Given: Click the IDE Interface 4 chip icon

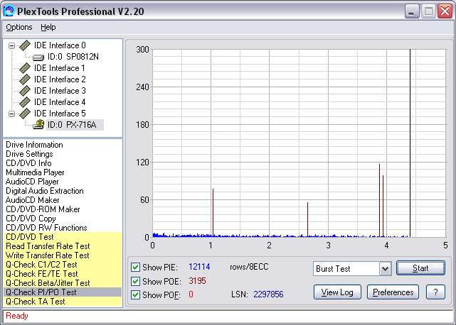Looking at the screenshot, I should 25,102.
